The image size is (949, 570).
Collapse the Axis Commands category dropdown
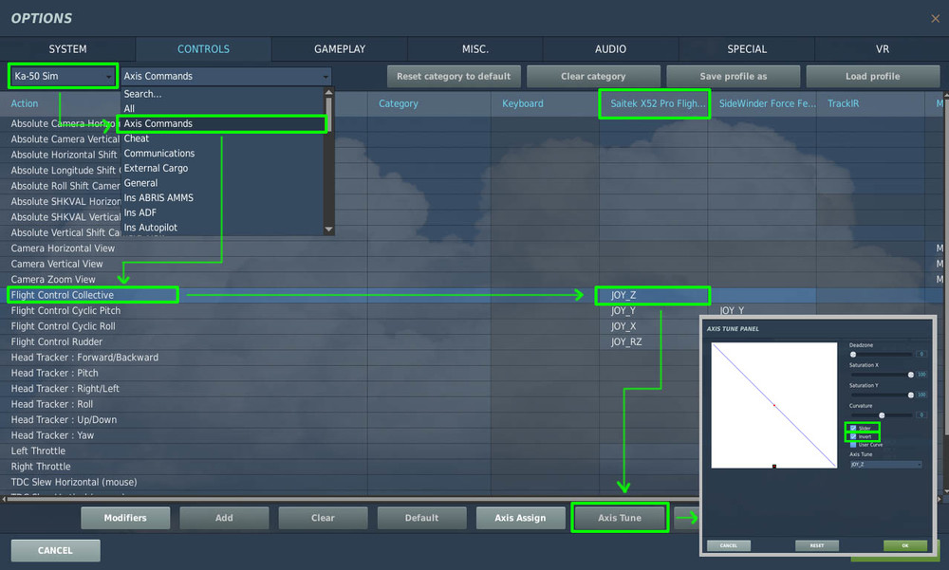tap(227, 76)
